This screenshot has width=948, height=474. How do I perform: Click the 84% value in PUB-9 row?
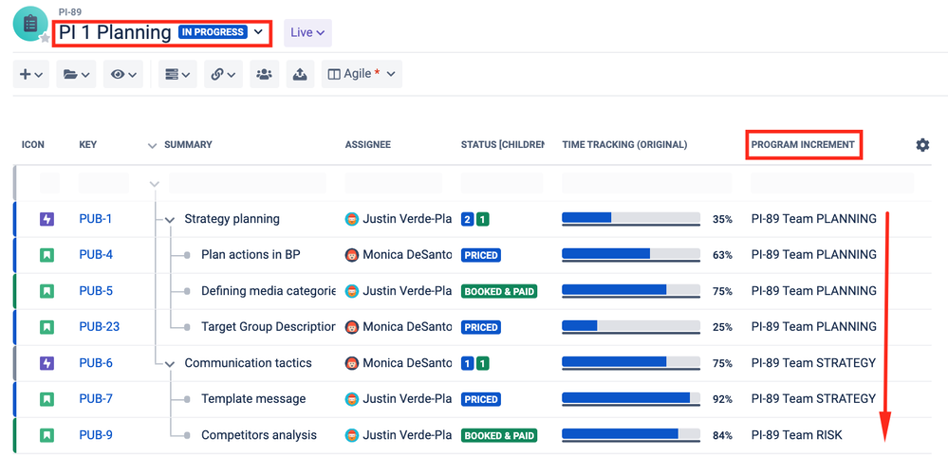722,435
